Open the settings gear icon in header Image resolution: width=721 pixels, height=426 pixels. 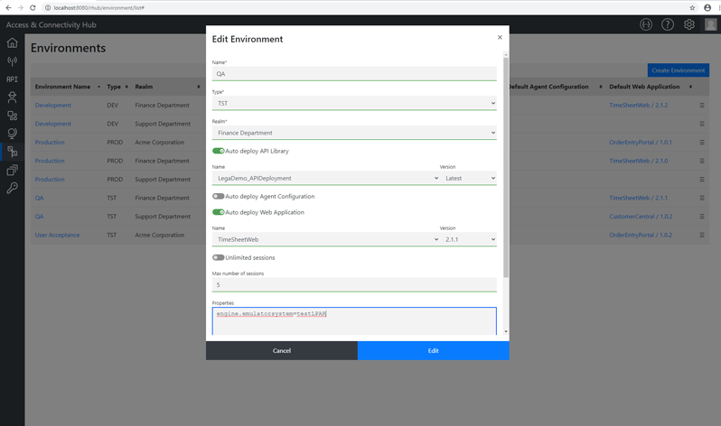pyautogui.click(x=688, y=24)
